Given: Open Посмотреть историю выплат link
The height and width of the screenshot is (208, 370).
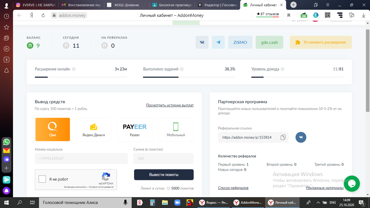Looking at the screenshot, I should coord(170,105).
